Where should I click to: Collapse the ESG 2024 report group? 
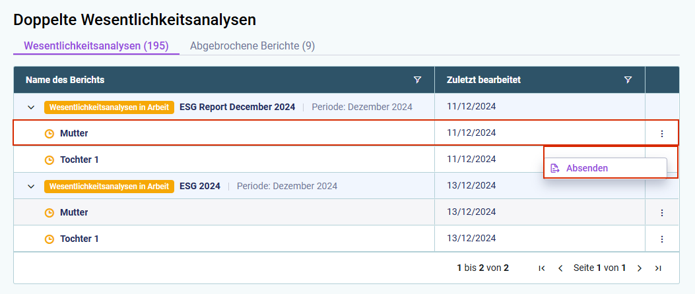click(x=31, y=187)
